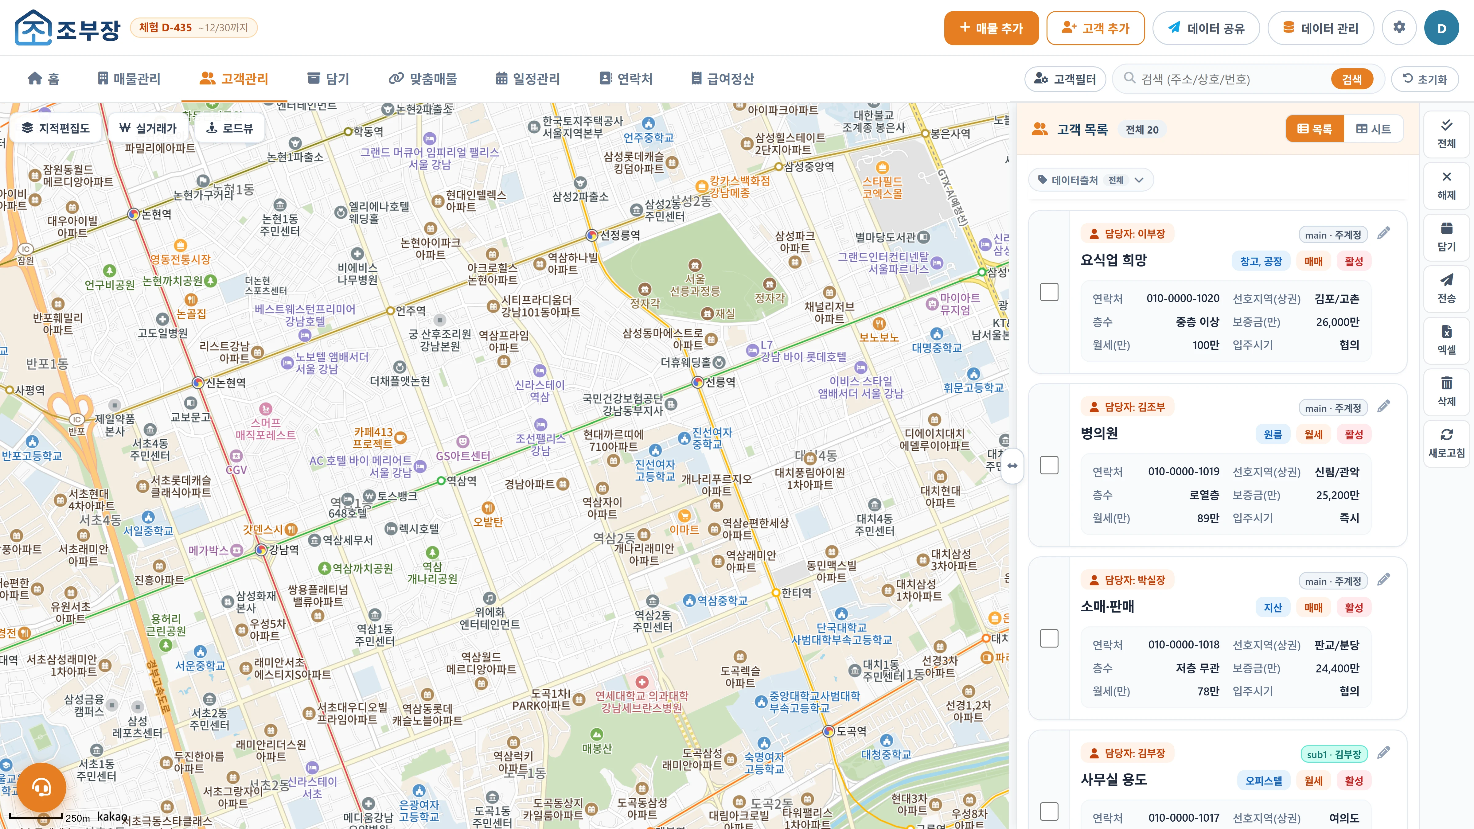The image size is (1474, 829).
Task: Open the 고객필터 filter options
Action: coord(1065,79)
